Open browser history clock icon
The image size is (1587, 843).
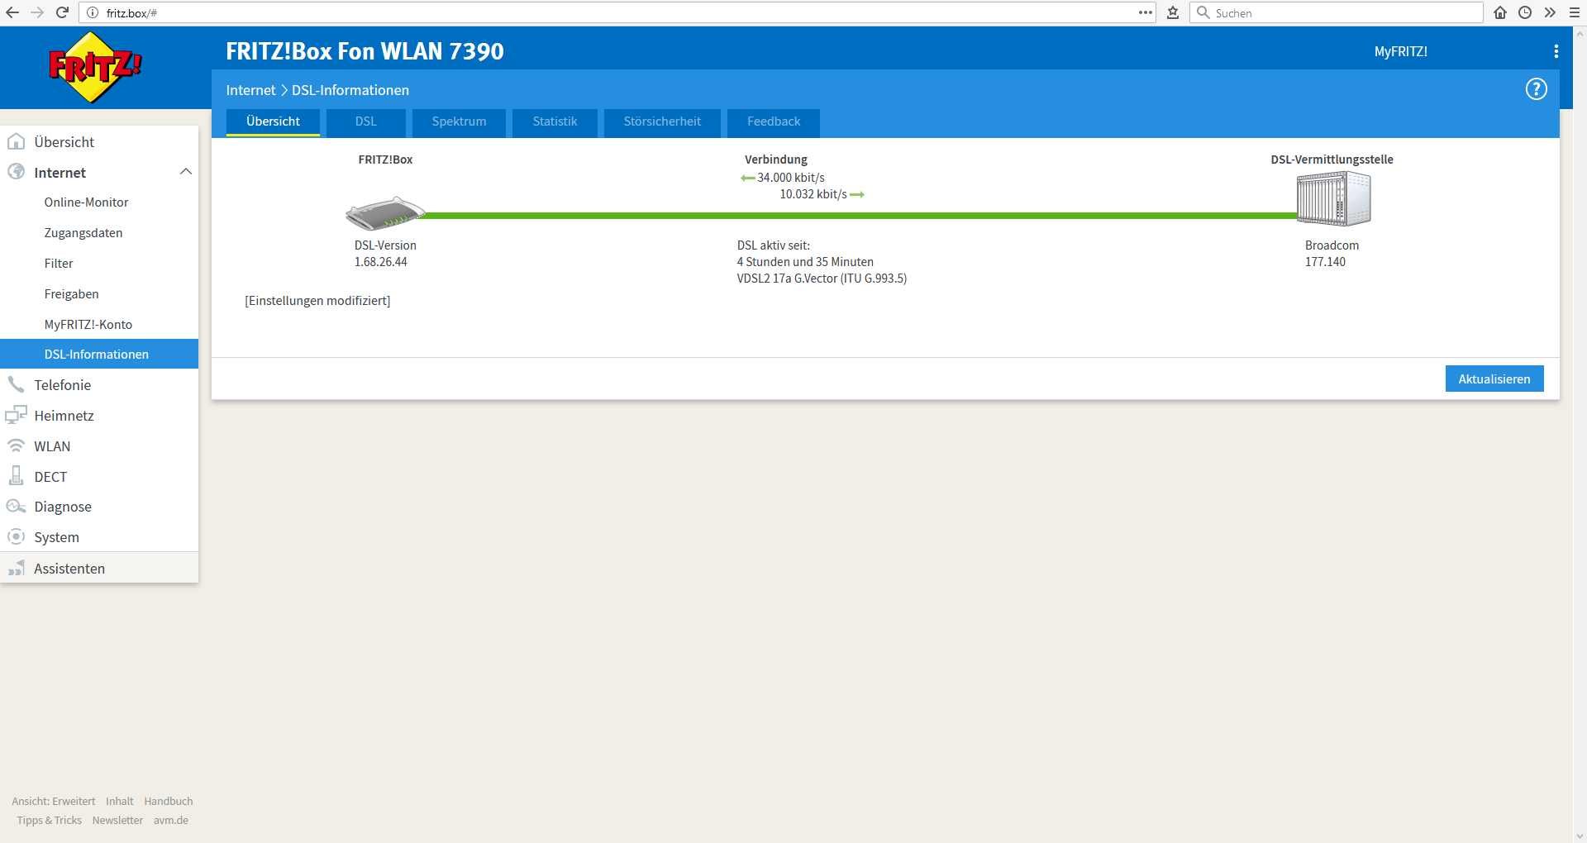click(1525, 12)
